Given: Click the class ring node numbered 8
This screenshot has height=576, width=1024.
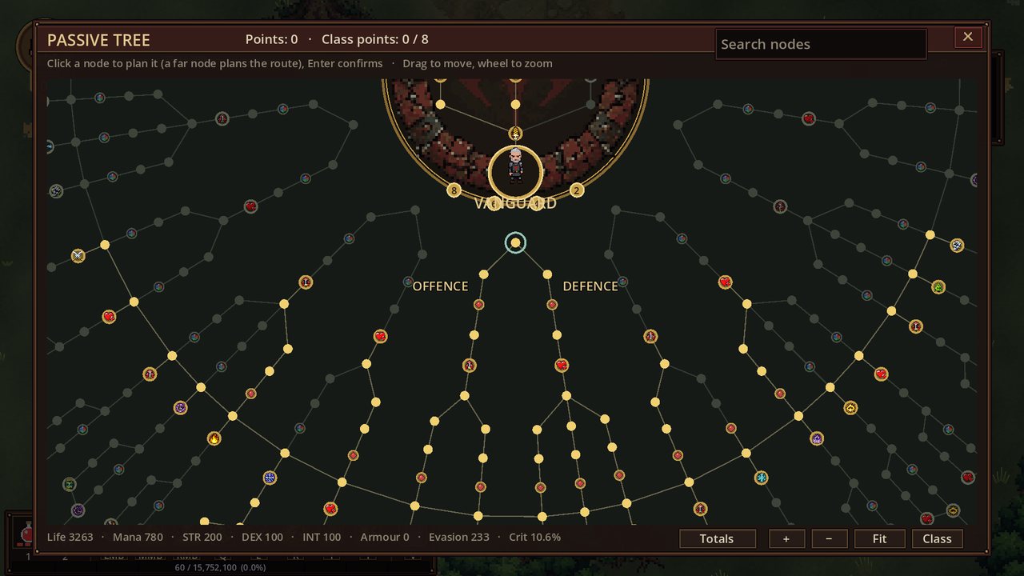Looking at the screenshot, I should point(454,190).
